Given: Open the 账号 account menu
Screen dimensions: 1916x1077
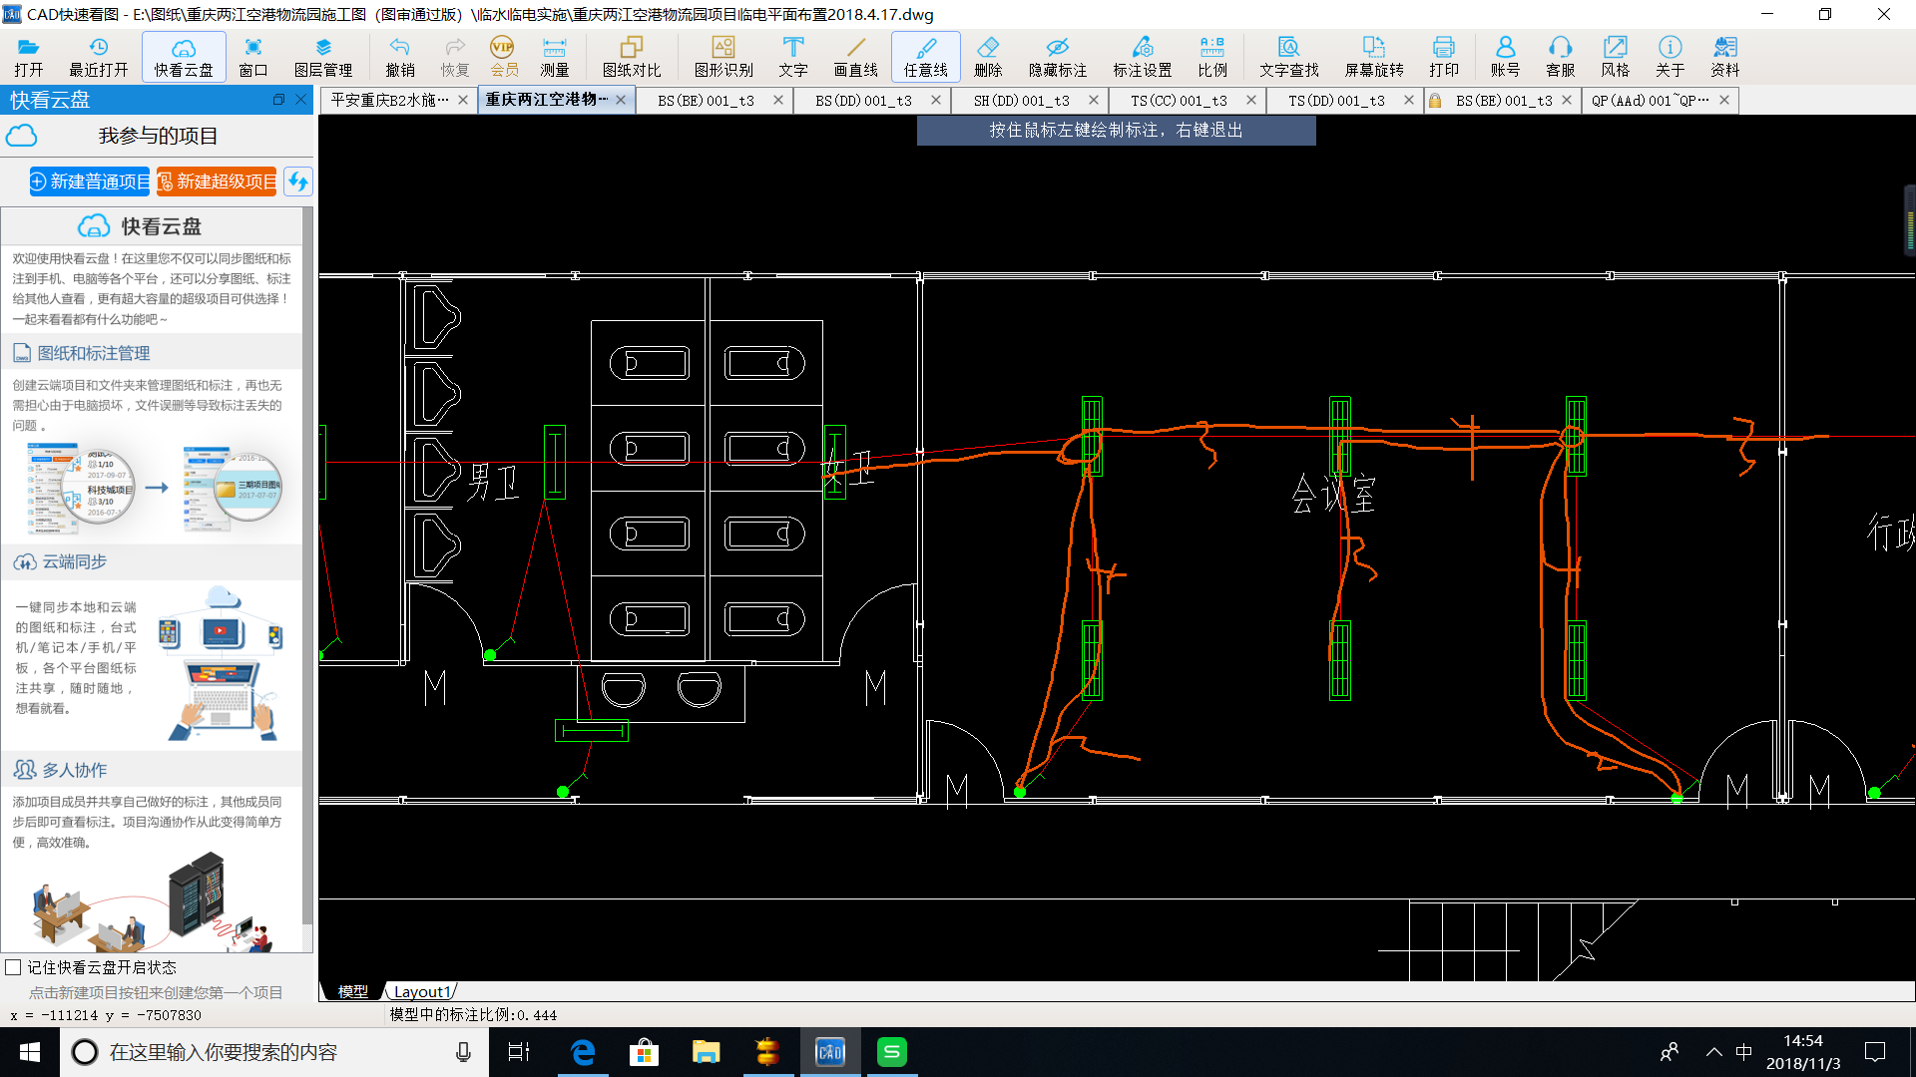Looking at the screenshot, I should [x=1505, y=57].
